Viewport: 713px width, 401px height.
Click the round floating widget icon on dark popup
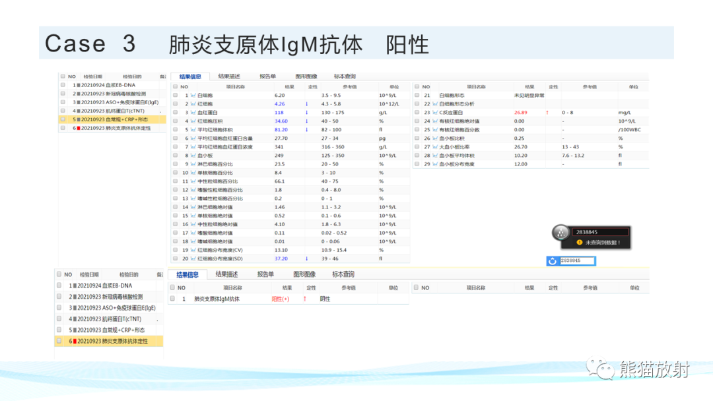[x=560, y=233]
